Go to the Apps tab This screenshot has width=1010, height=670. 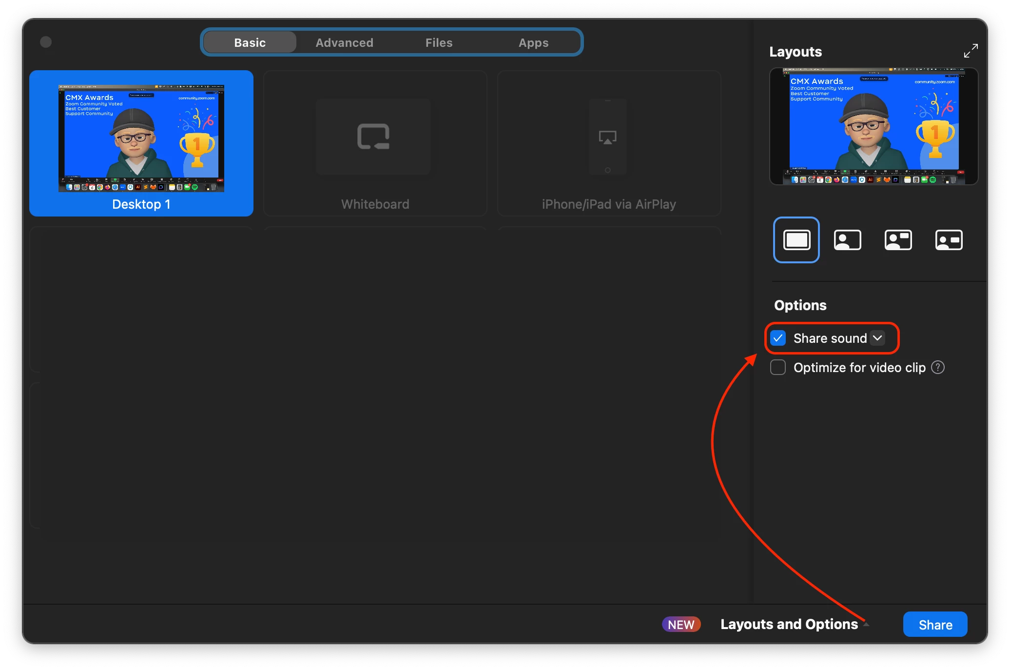point(533,42)
